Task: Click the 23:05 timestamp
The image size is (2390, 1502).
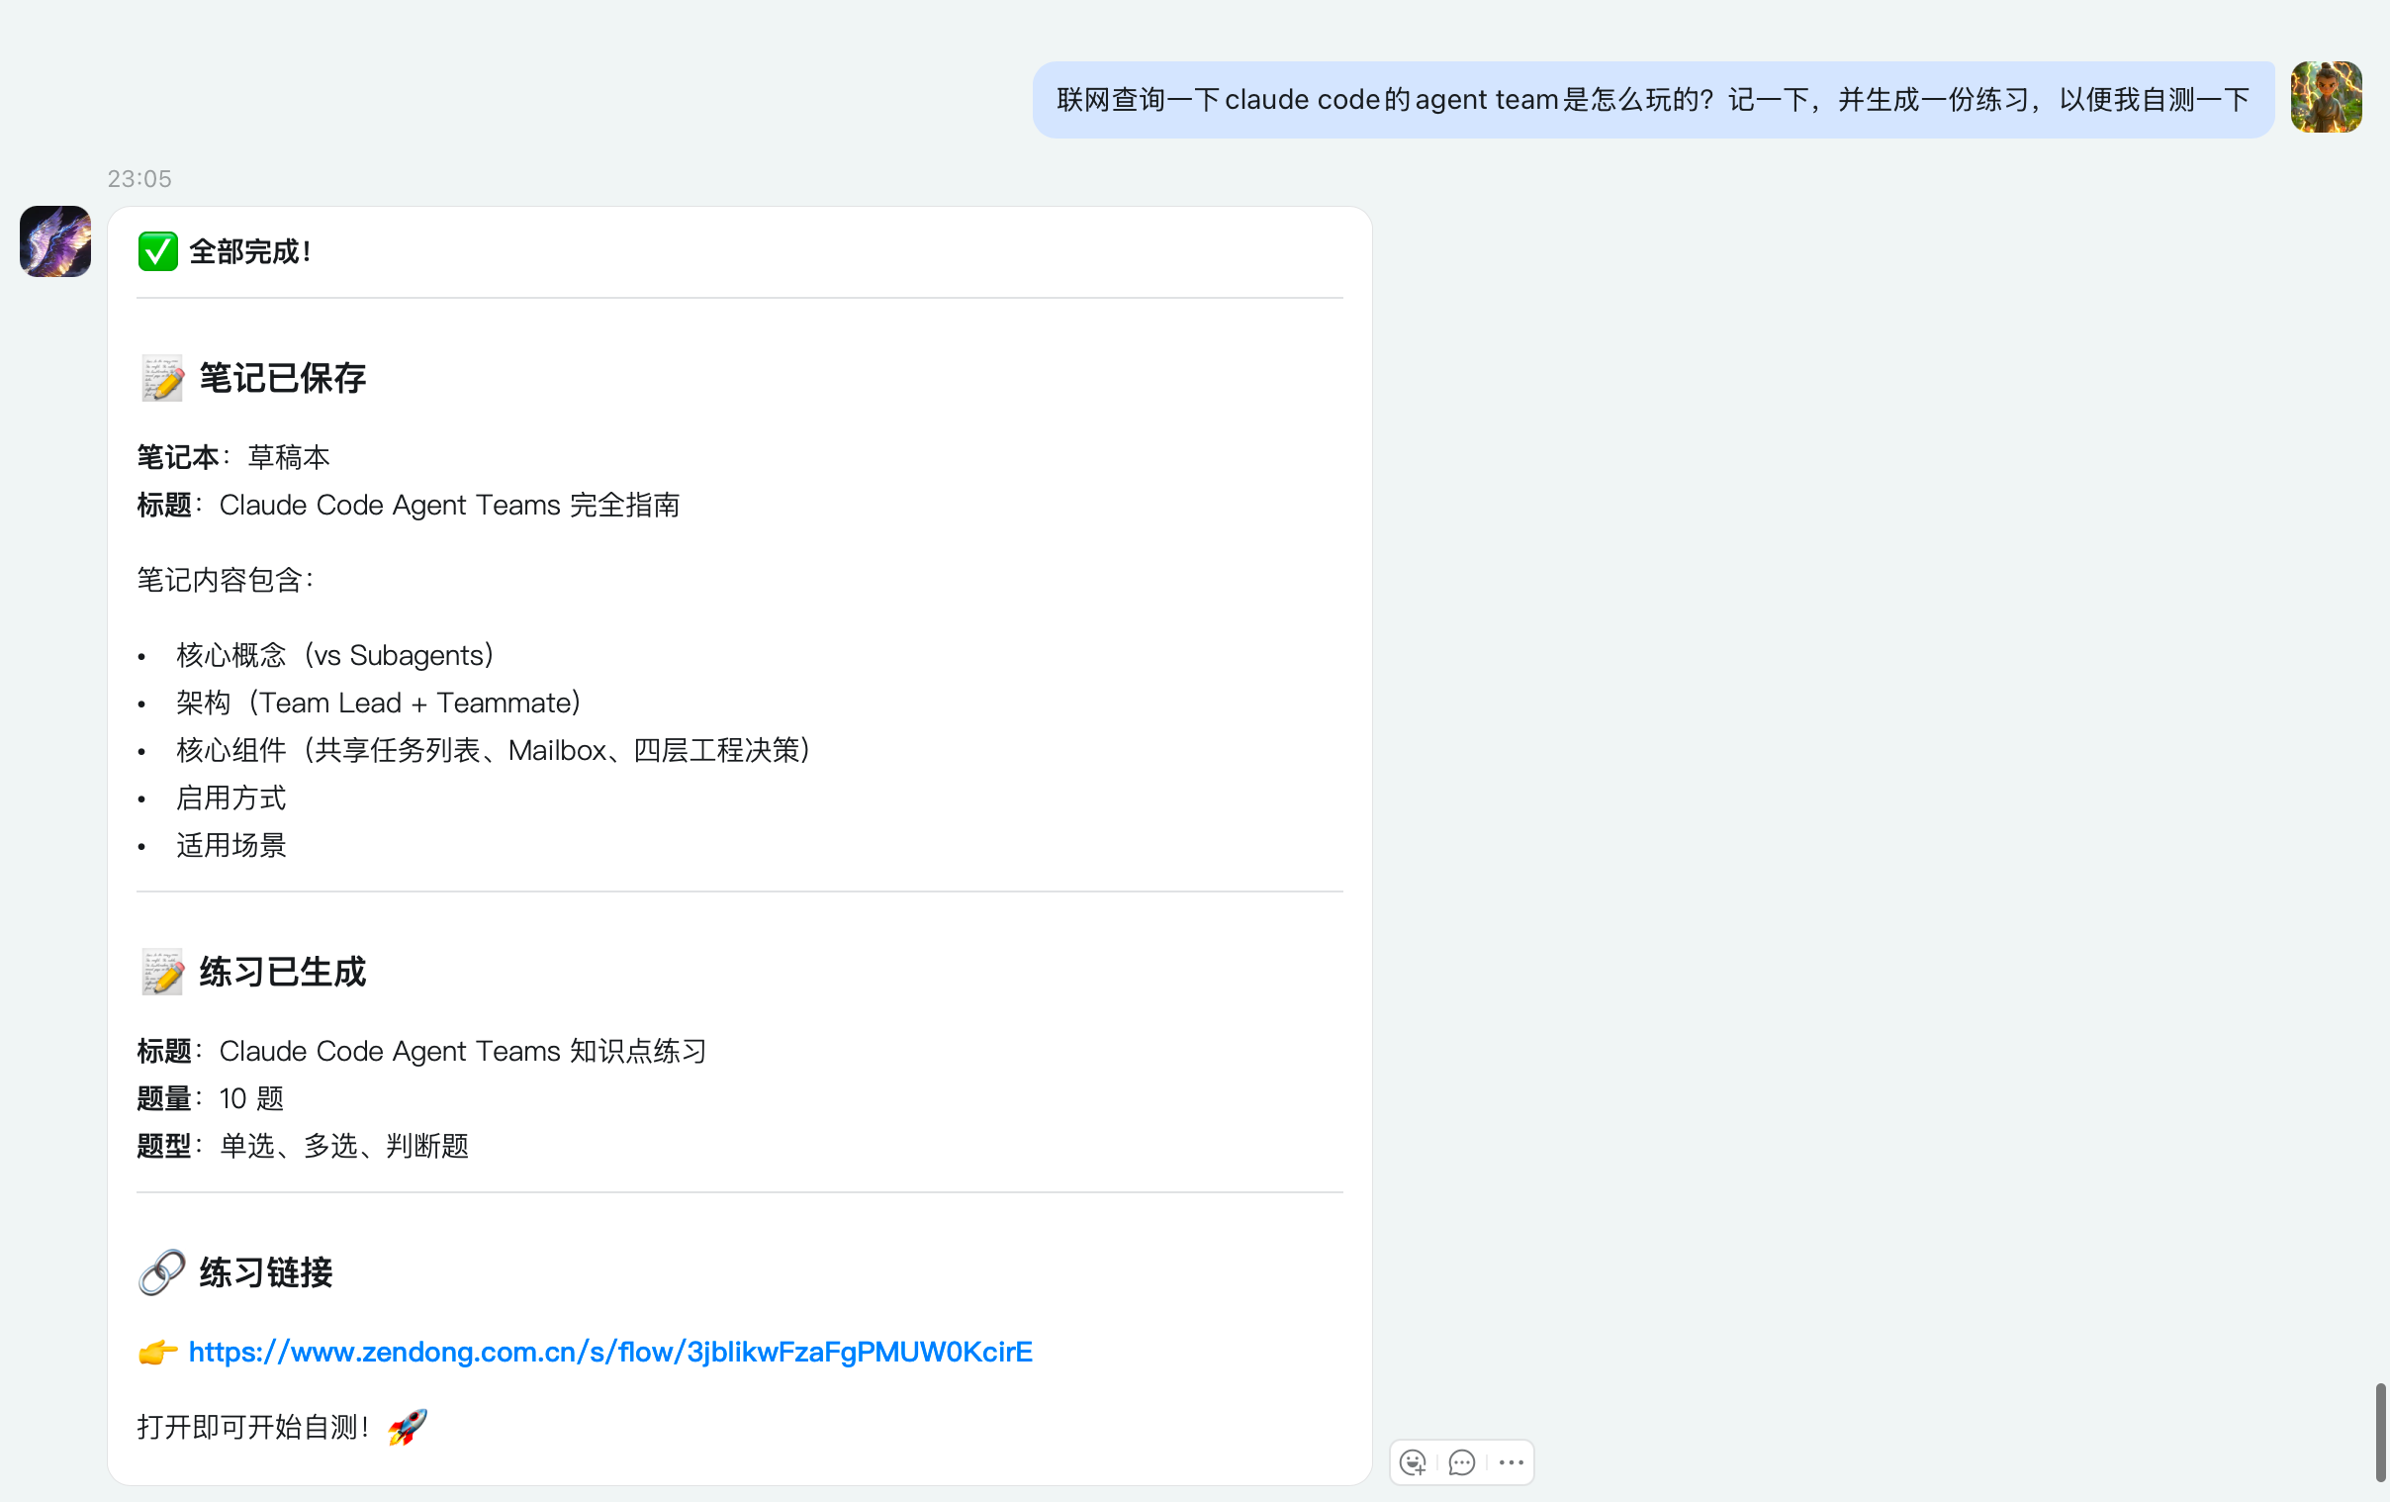Action: pos(138,179)
